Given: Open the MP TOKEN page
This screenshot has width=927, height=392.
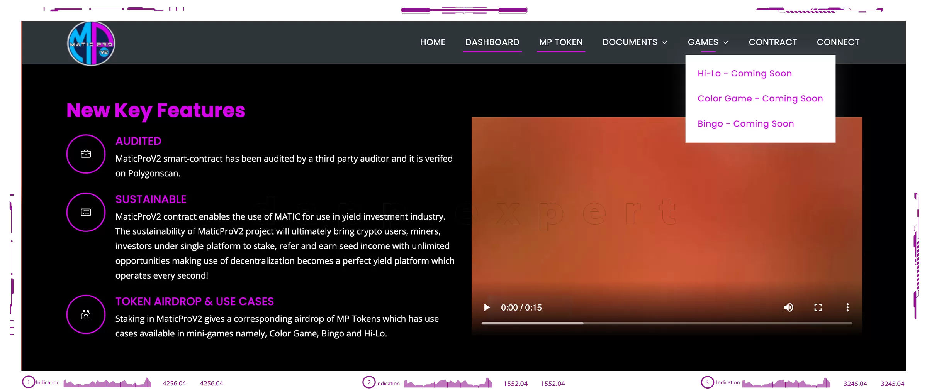Looking at the screenshot, I should pyautogui.click(x=561, y=42).
